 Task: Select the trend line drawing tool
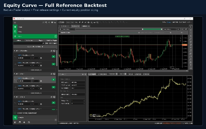click(x=191, y=39)
